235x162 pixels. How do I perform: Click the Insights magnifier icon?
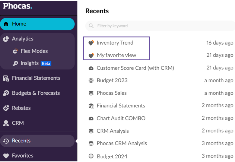(15, 63)
